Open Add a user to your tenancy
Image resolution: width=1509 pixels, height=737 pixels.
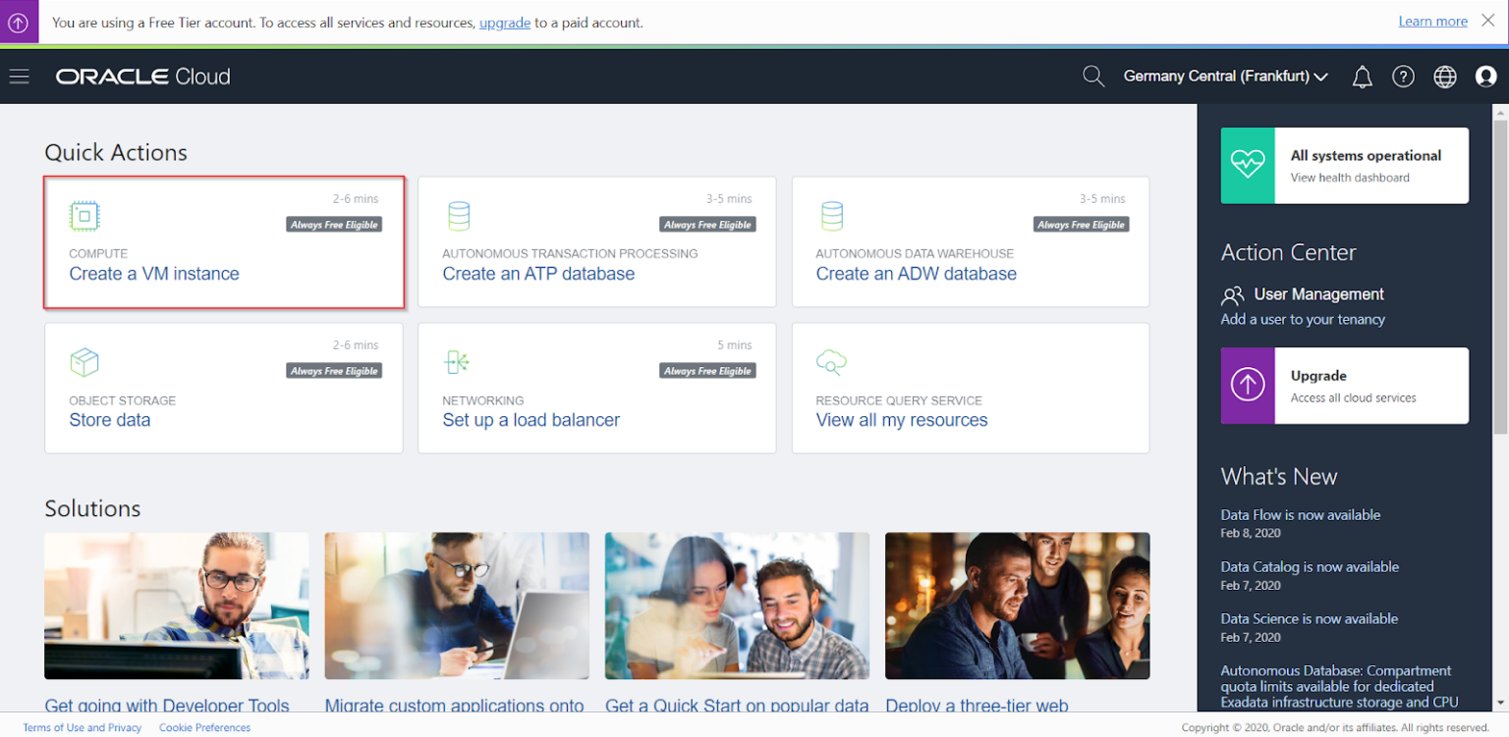[x=1302, y=319]
